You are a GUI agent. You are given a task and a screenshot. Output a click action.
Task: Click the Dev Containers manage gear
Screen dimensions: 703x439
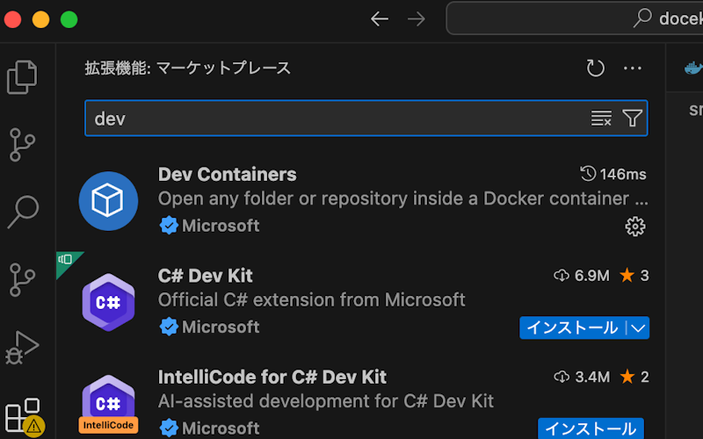(634, 227)
